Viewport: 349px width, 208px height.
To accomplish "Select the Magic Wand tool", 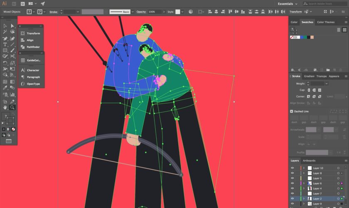I will point(5,32).
